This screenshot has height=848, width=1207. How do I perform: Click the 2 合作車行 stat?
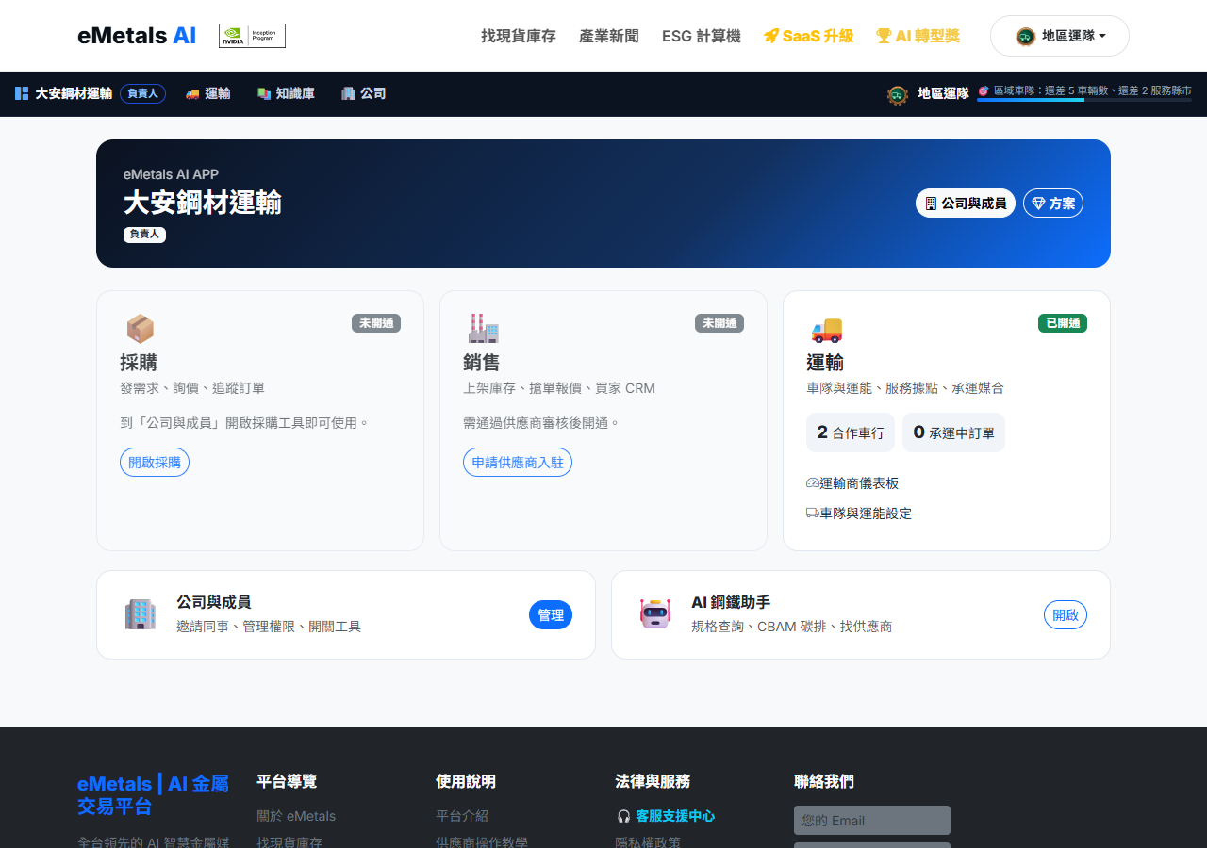[x=851, y=432]
